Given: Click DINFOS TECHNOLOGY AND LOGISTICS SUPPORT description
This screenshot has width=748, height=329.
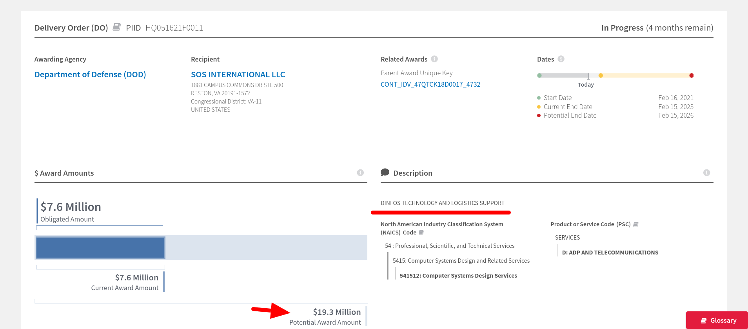Looking at the screenshot, I should point(443,203).
